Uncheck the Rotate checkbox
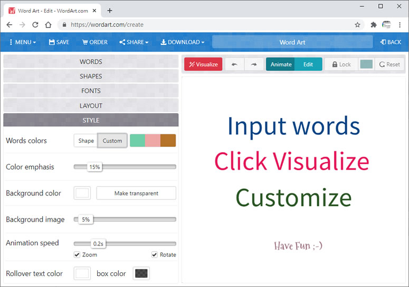The image size is (409, 287). click(155, 254)
